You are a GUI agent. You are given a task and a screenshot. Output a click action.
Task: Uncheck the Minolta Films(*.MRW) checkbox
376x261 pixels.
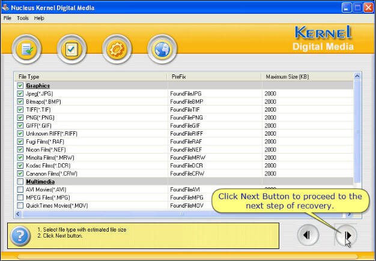(20, 158)
